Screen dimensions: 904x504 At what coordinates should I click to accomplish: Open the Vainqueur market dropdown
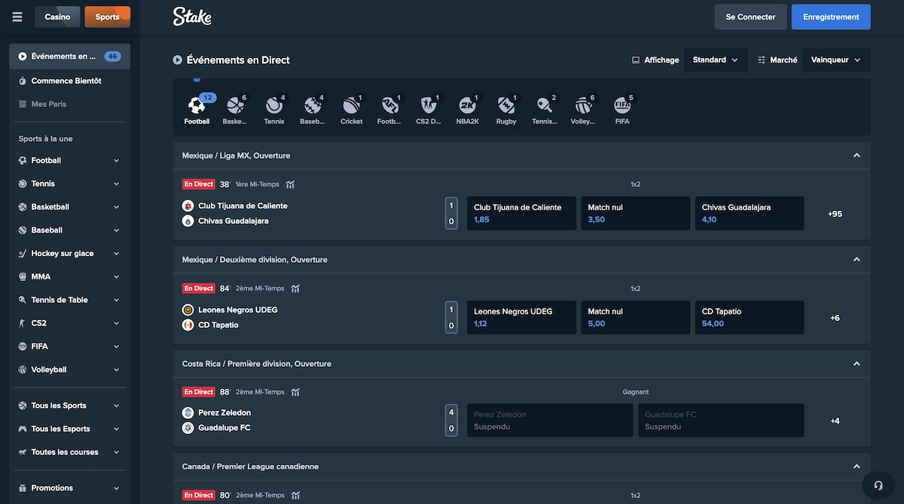click(x=835, y=60)
